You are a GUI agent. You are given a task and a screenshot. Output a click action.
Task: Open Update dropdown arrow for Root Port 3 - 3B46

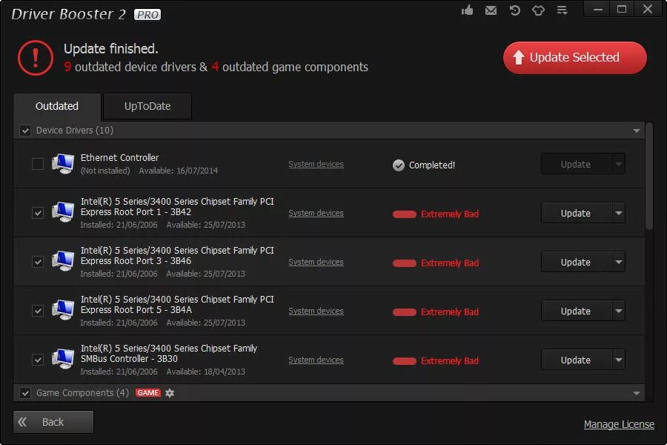[x=619, y=262]
